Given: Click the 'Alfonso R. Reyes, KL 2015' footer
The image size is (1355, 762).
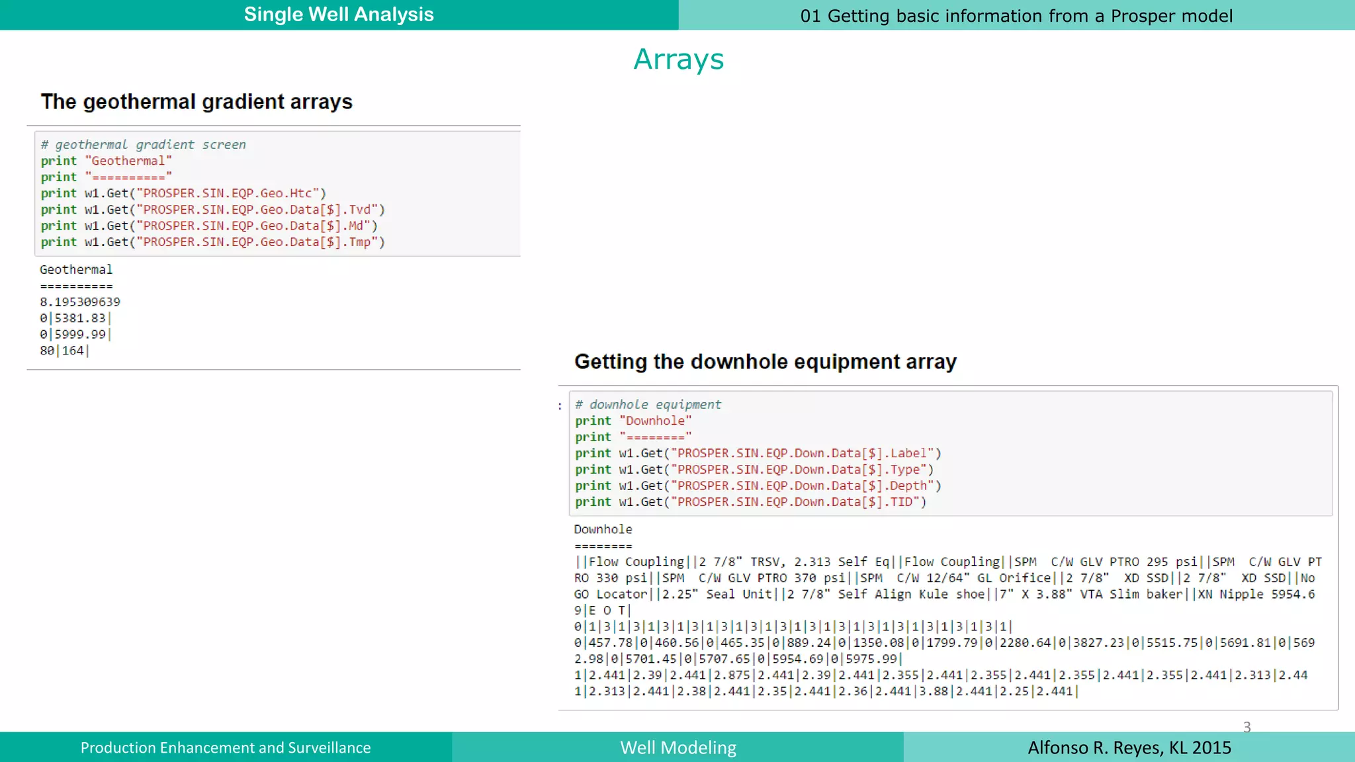Looking at the screenshot, I should pos(1129,747).
